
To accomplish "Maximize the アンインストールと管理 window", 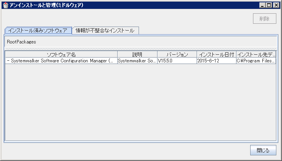I will pyautogui.click(x=269, y=5).
